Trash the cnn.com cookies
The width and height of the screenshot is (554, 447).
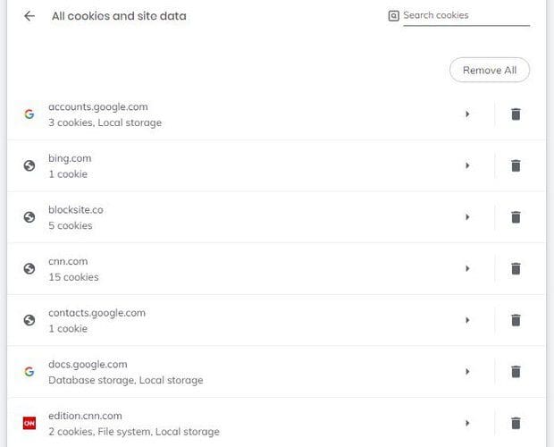click(x=516, y=268)
